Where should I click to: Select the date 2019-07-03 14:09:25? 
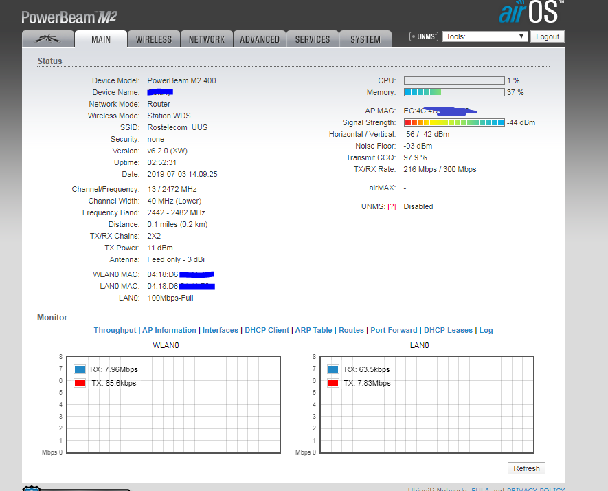point(182,174)
